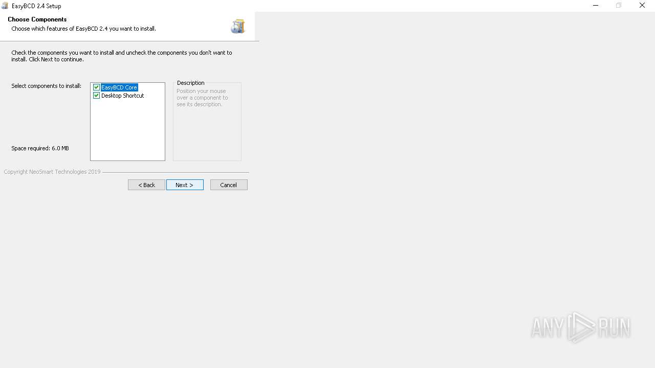The width and height of the screenshot is (655, 368).
Task: Click the Choose Components heading
Action: (x=37, y=19)
